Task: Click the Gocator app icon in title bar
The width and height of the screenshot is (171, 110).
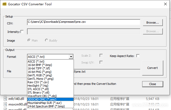Action: (4, 4)
